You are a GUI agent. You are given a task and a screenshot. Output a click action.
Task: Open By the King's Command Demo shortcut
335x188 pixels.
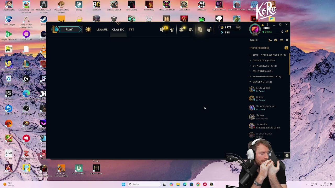tap(61, 171)
